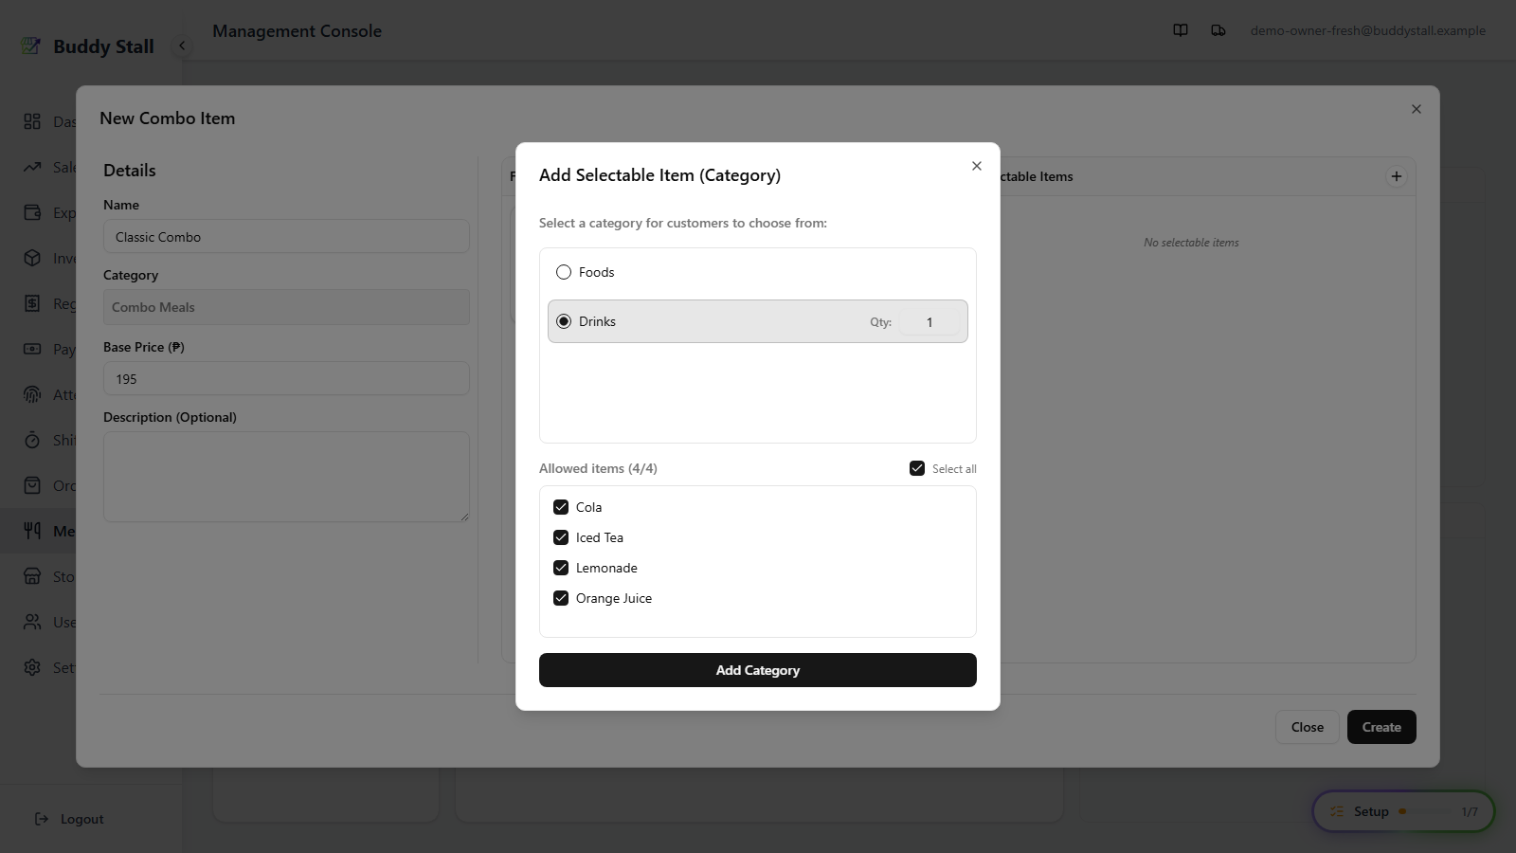Click the Buddy Stall logo icon

coord(31,45)
